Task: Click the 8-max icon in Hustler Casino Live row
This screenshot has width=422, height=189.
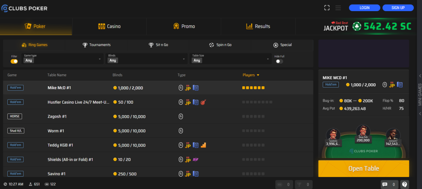Action: coord(181,102)
